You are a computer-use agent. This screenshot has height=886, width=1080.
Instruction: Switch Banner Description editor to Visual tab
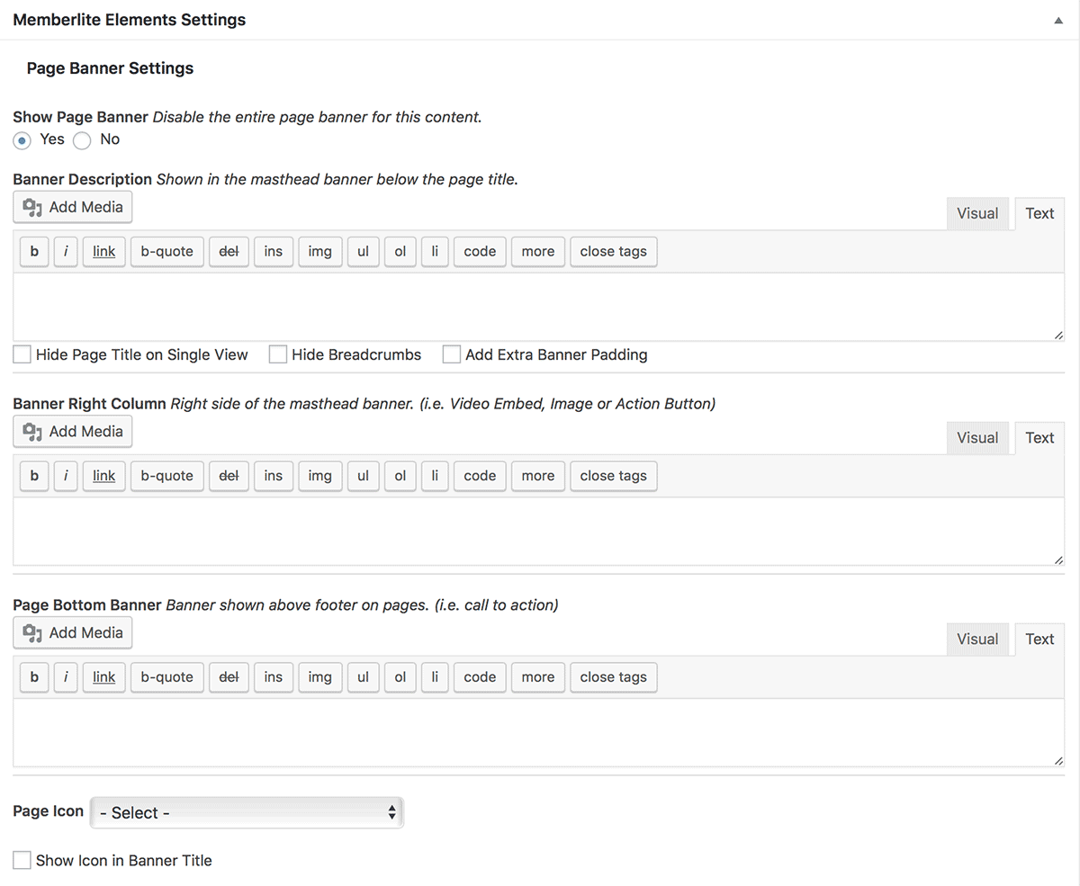click(x=977, y=214)
